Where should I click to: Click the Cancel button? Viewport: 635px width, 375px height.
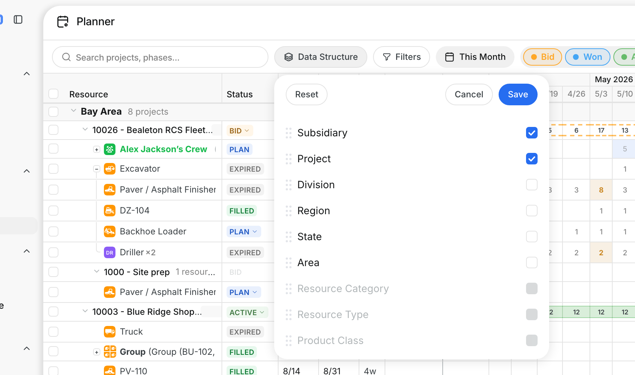pyautogui.click(x=469, y=94)
